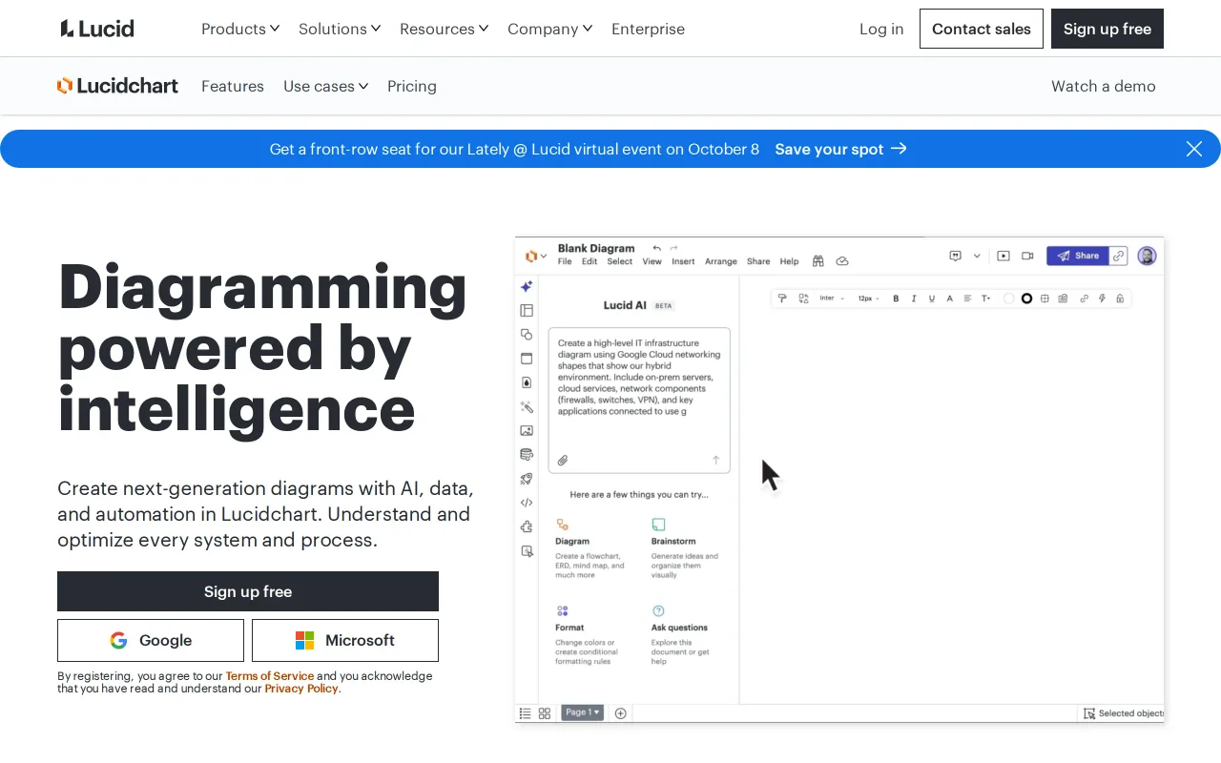
Task: Click the Contact sales button
Action: pos(982,29)
